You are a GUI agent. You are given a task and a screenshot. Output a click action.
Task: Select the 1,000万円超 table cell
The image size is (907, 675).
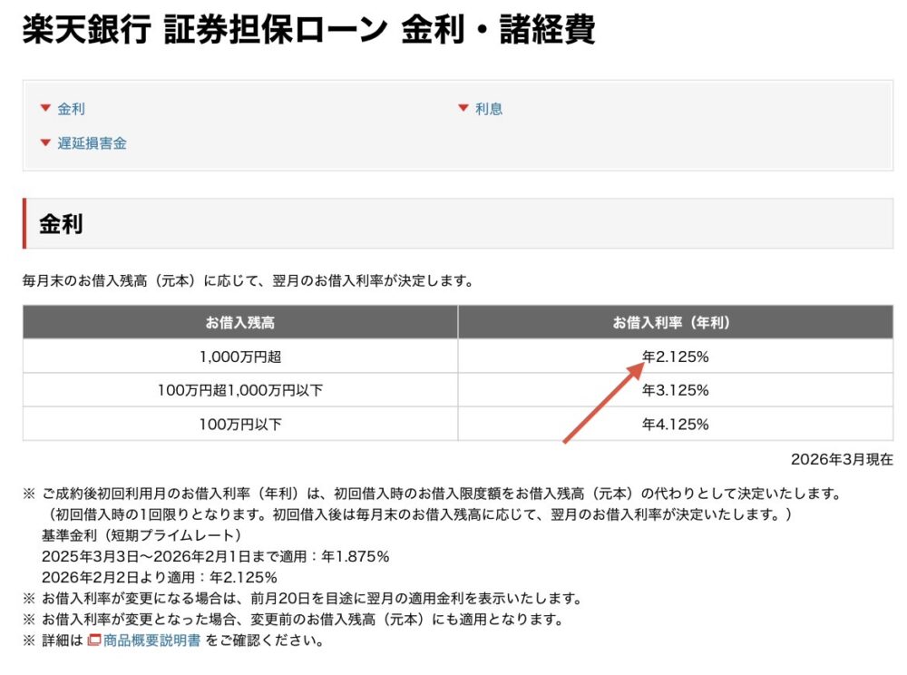click(x=240, y=357)
